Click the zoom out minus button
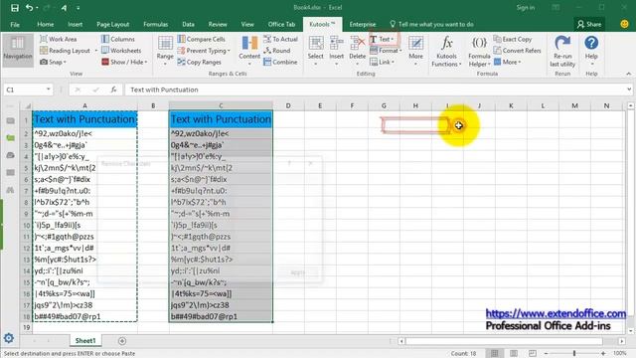This screenshot has width=636, height=358. pos(546,354)
